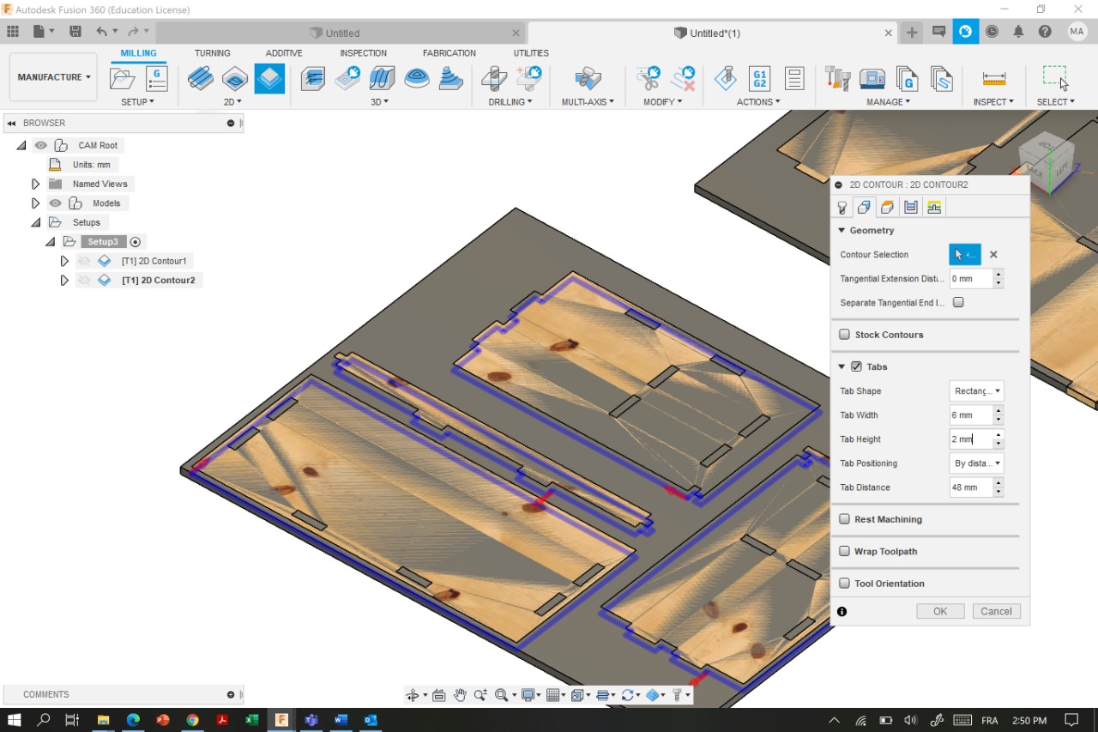Open the Tool Library icon
This screenshot has height=732, width=1098.
pyautogui.click(x=837, y=79)
